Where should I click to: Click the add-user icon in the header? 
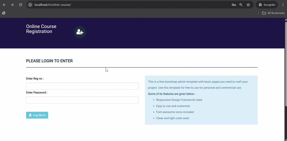pyautogui.click(x=80, y=32)
